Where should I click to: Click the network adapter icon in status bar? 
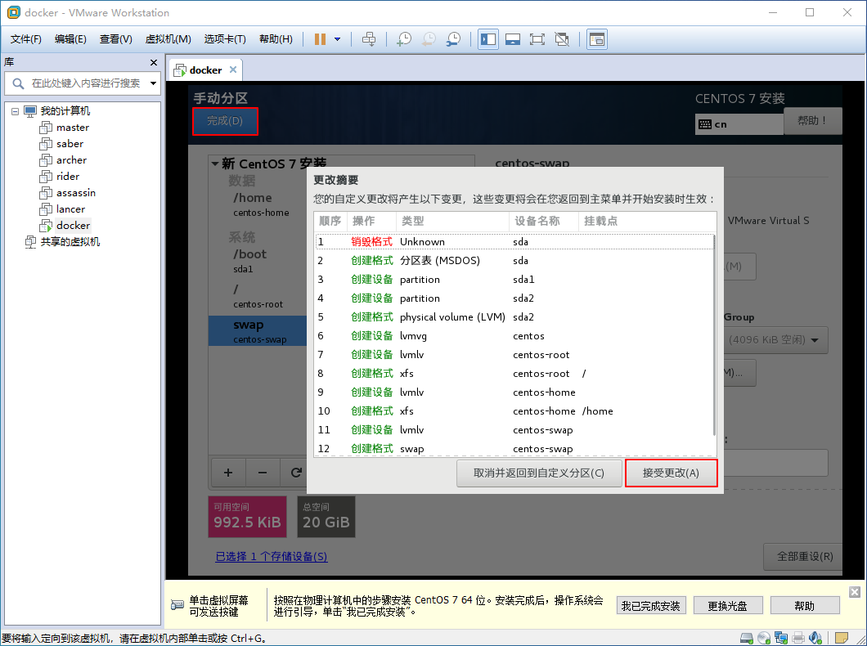pyautogui.click(x=782, y=637)
